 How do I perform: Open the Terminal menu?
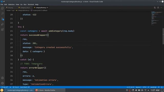pos(31,5)
